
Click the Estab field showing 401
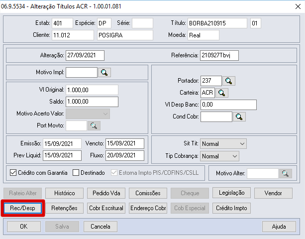click(62, 23)
